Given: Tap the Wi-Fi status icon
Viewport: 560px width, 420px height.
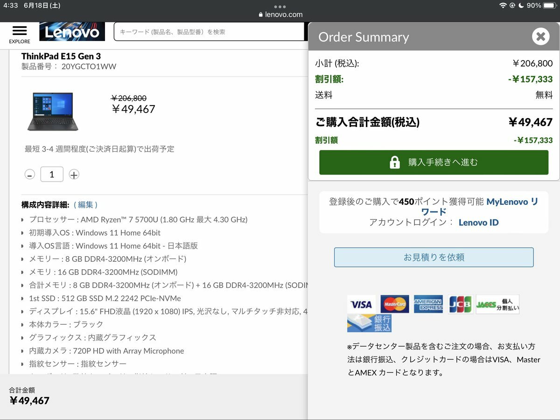Looking at the screenshot, I should 503,6.
